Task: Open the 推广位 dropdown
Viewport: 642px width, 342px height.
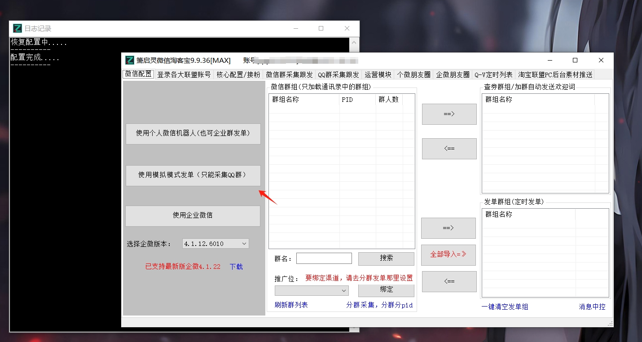Action: 312,290
